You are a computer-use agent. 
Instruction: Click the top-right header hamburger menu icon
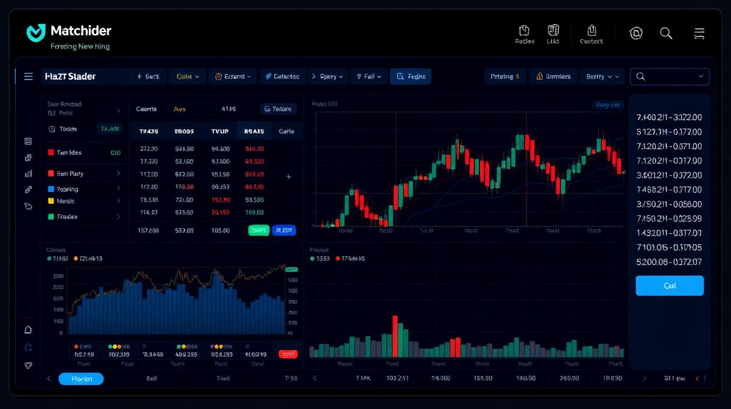tap(699, 33)
